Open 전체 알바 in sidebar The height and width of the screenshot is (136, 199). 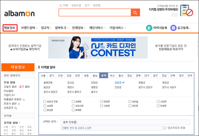pyautogui.click(x=9, y=83)
